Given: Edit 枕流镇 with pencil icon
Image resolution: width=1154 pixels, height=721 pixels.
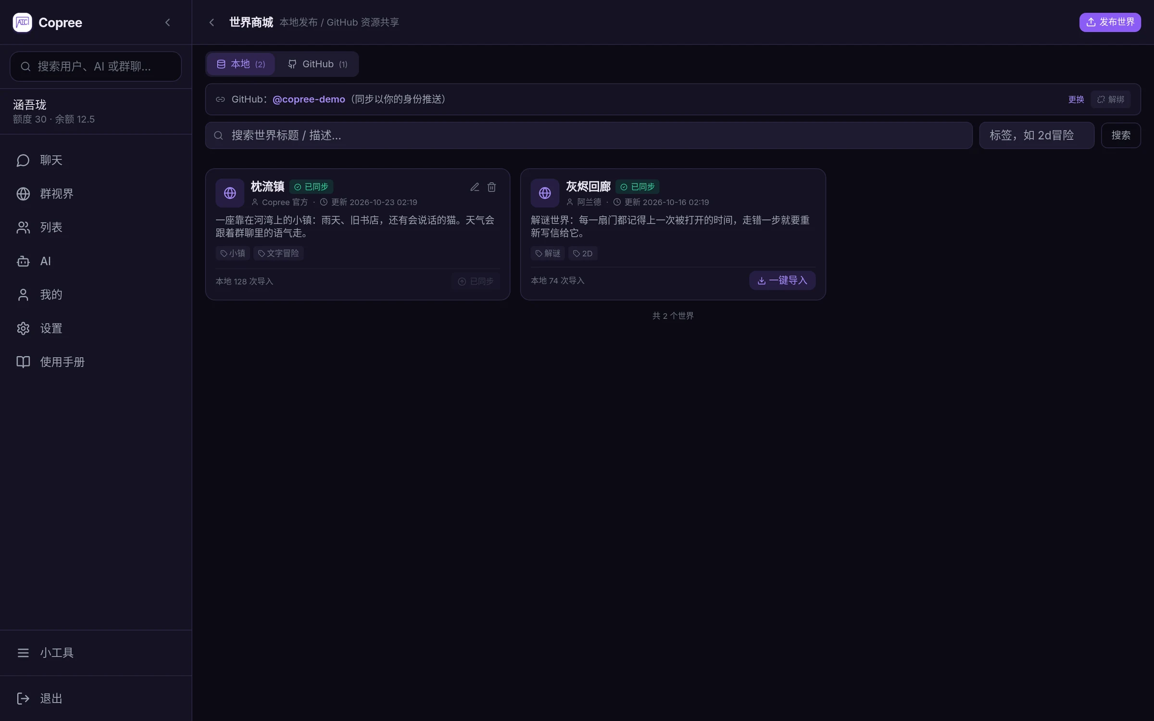Looking at the screenshot, I should [475, 187].
